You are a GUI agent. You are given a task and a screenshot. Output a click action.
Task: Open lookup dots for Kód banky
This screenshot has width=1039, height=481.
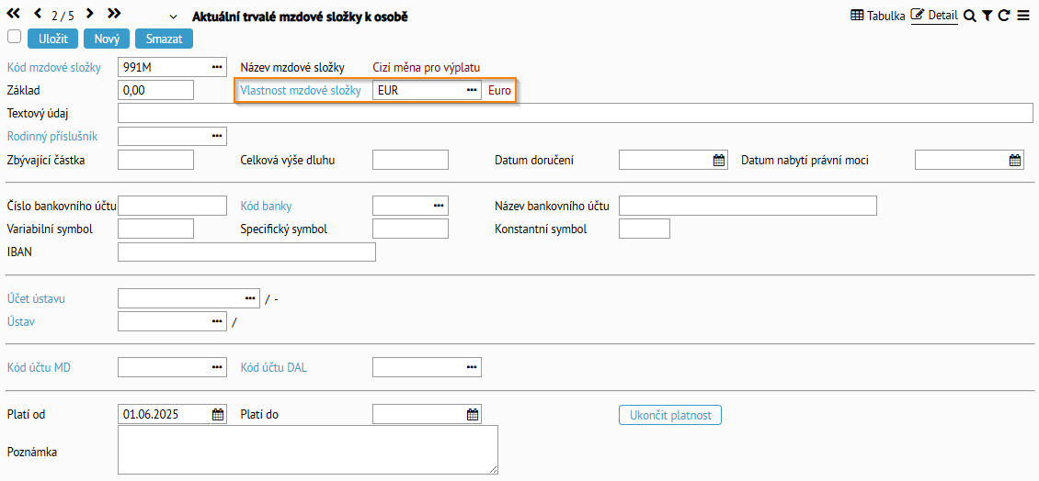coord(438,206)
